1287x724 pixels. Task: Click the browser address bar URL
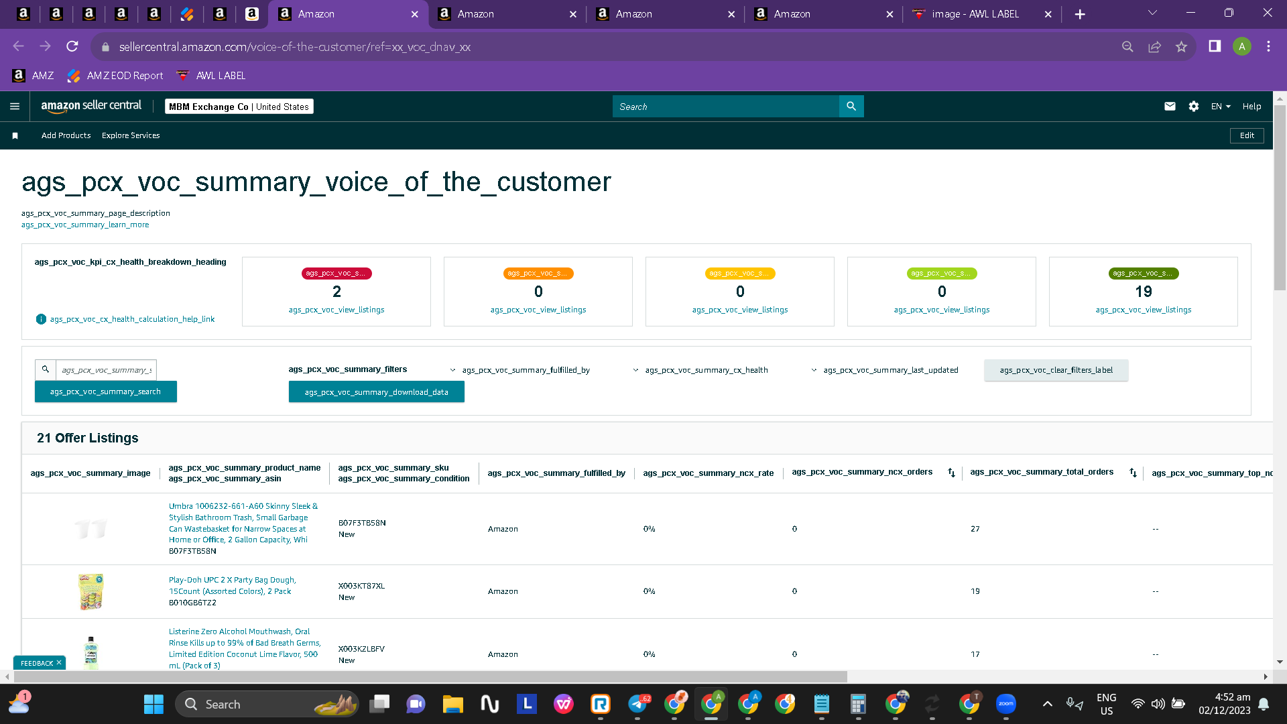(x=295, y=47)
